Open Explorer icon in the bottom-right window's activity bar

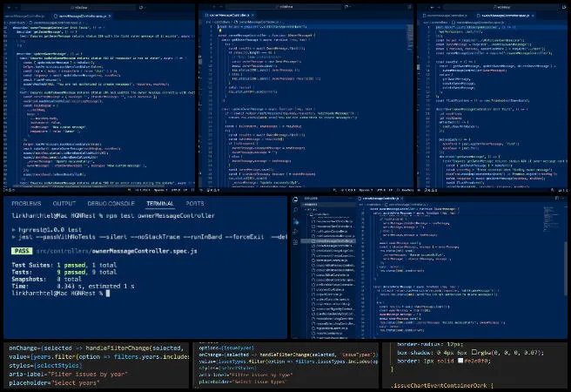click(297, 211)
